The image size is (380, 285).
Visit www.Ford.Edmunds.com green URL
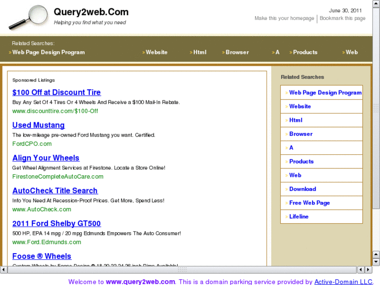coord(47,242)
